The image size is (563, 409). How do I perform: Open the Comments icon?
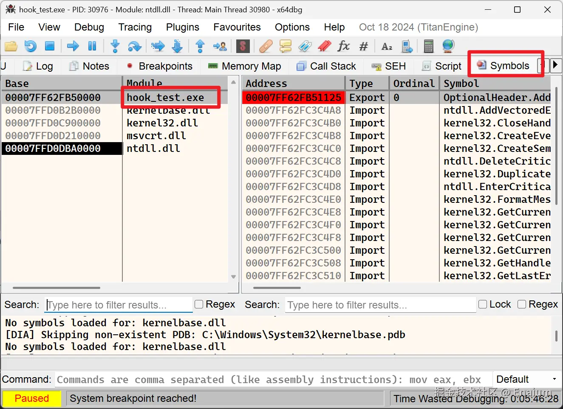(286, 46)
